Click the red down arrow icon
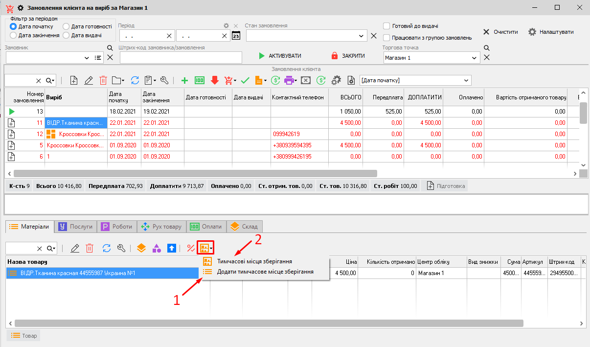Viewport: 590px width, 347px height. pyautogui.click(x=214, y=81)
